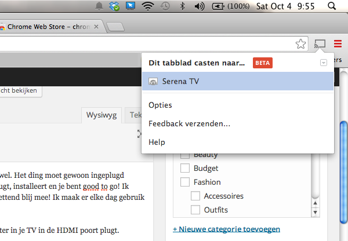Click the underlined word 'to' in the editor
This screenshot has height=241, width=348.
point(104,186)
